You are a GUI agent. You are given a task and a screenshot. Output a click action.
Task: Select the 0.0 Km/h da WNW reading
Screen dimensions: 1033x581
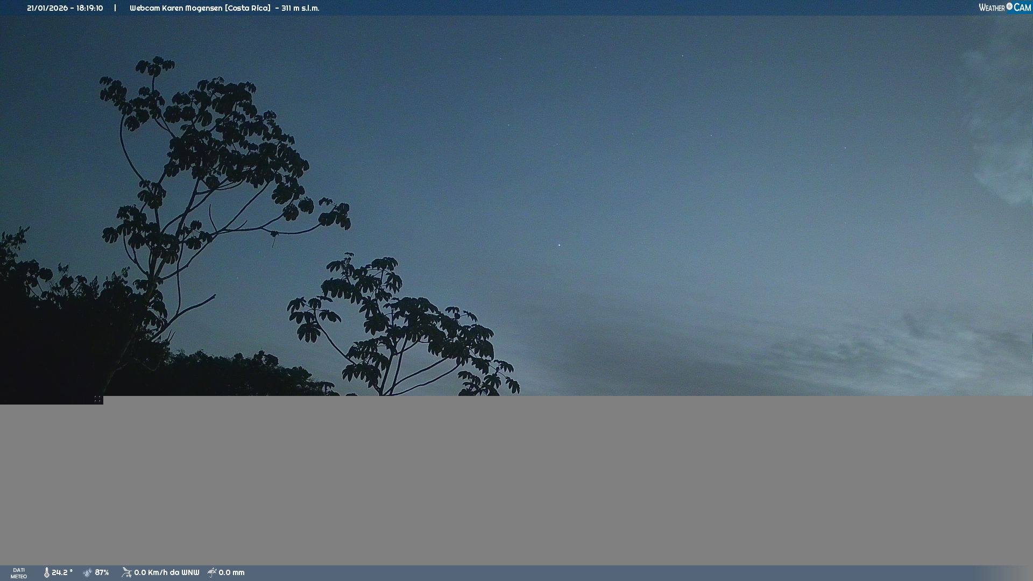point(166,572)
